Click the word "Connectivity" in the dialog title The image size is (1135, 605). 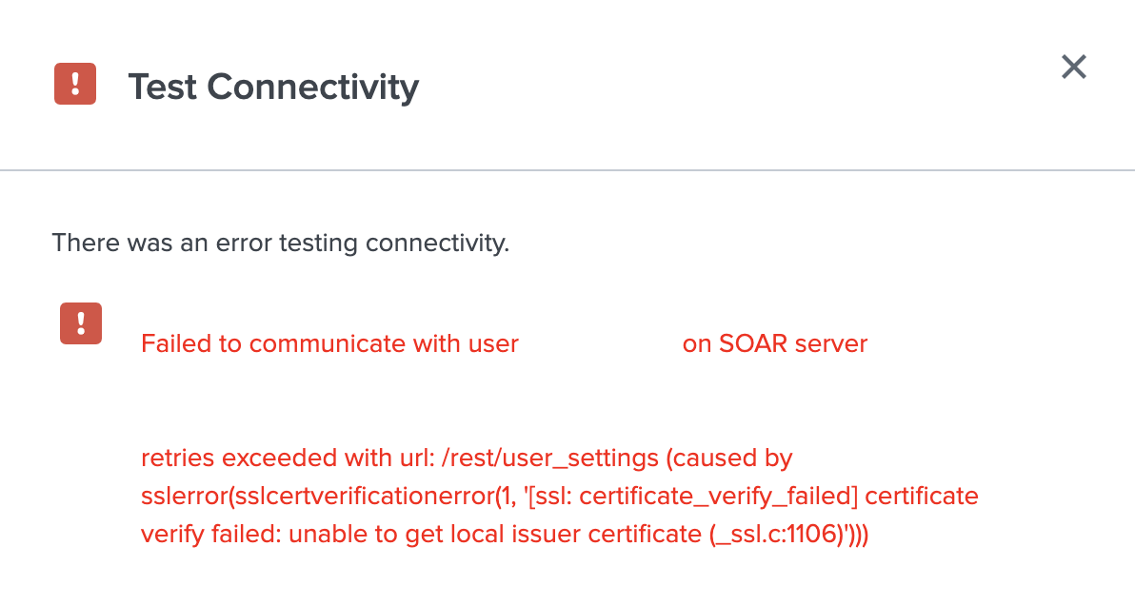(x=313, y=87)
